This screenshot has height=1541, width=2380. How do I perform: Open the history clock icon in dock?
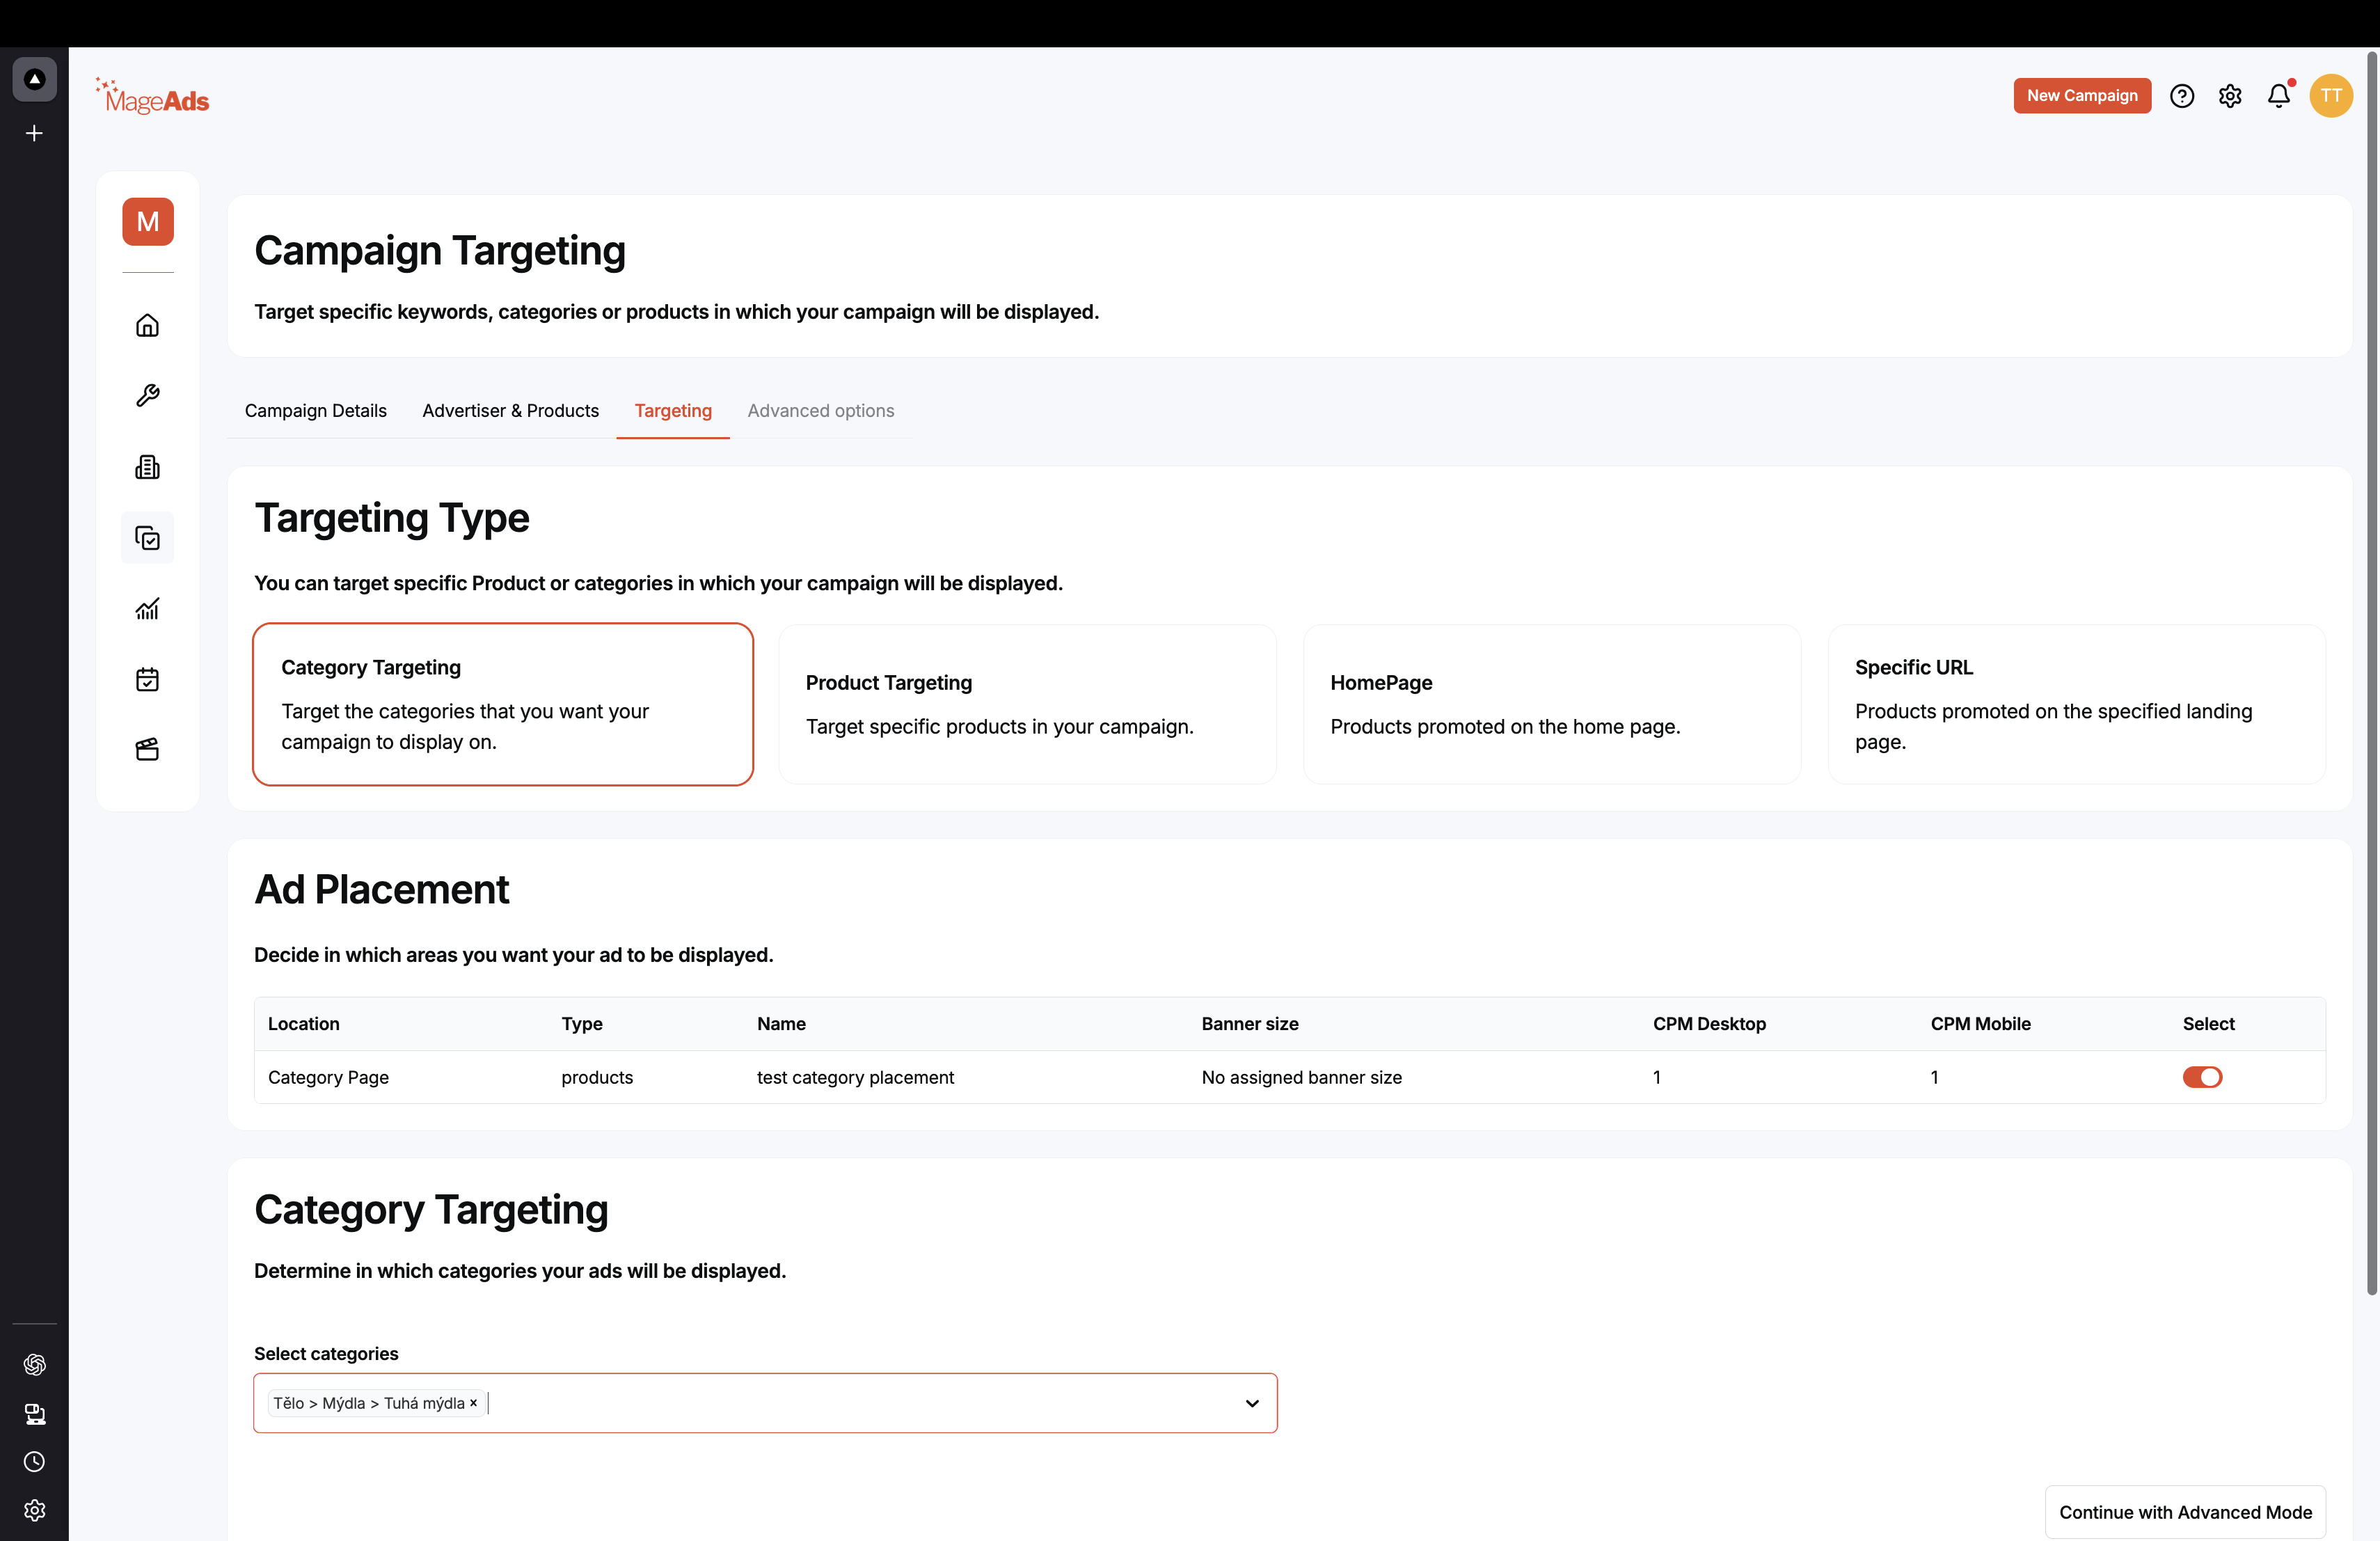click(34, 1462)
